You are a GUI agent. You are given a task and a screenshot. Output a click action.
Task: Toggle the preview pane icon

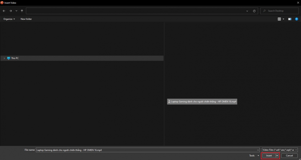290,19
